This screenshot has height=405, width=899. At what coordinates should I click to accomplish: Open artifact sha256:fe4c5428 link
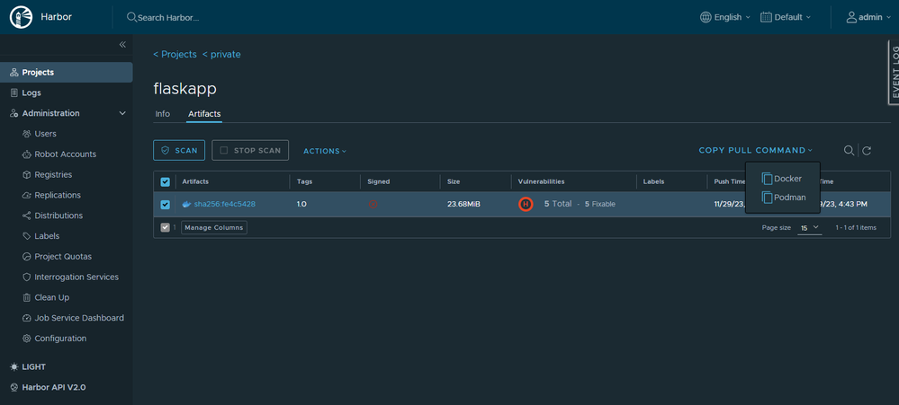225,204
